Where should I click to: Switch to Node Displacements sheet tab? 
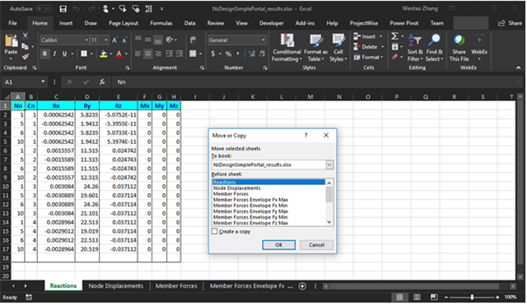coord(115,286)
